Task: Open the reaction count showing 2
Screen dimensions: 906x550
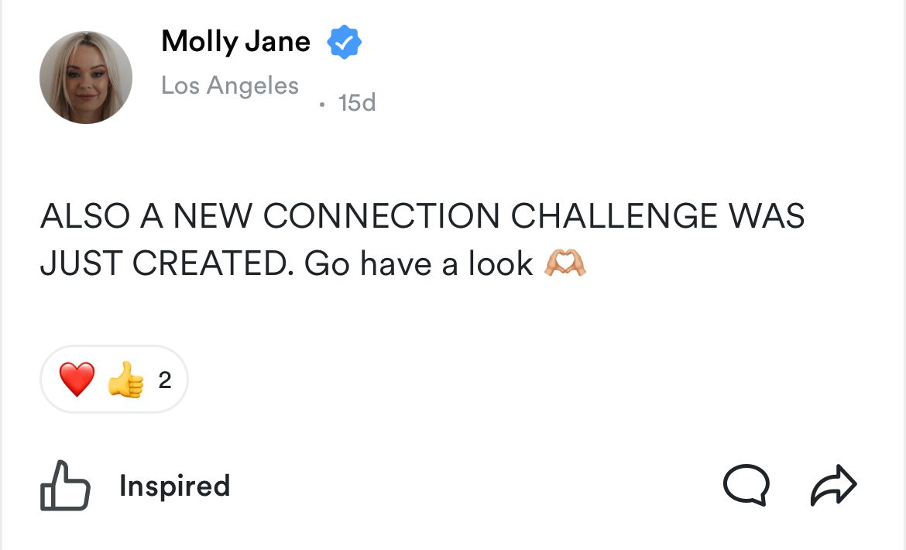Action: tap(164, 380)
